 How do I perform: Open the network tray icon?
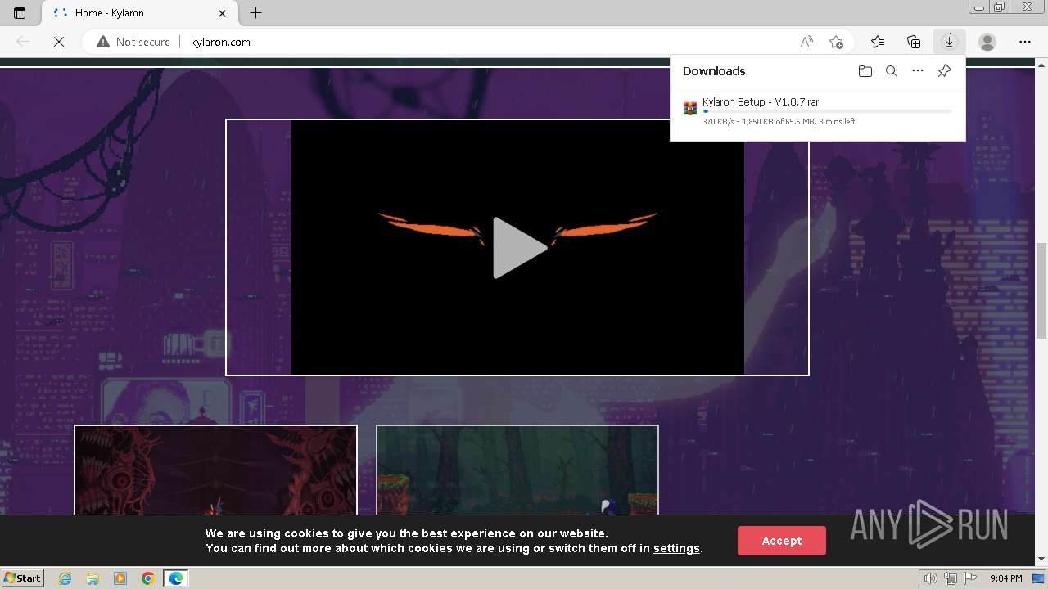pos(950,578)
